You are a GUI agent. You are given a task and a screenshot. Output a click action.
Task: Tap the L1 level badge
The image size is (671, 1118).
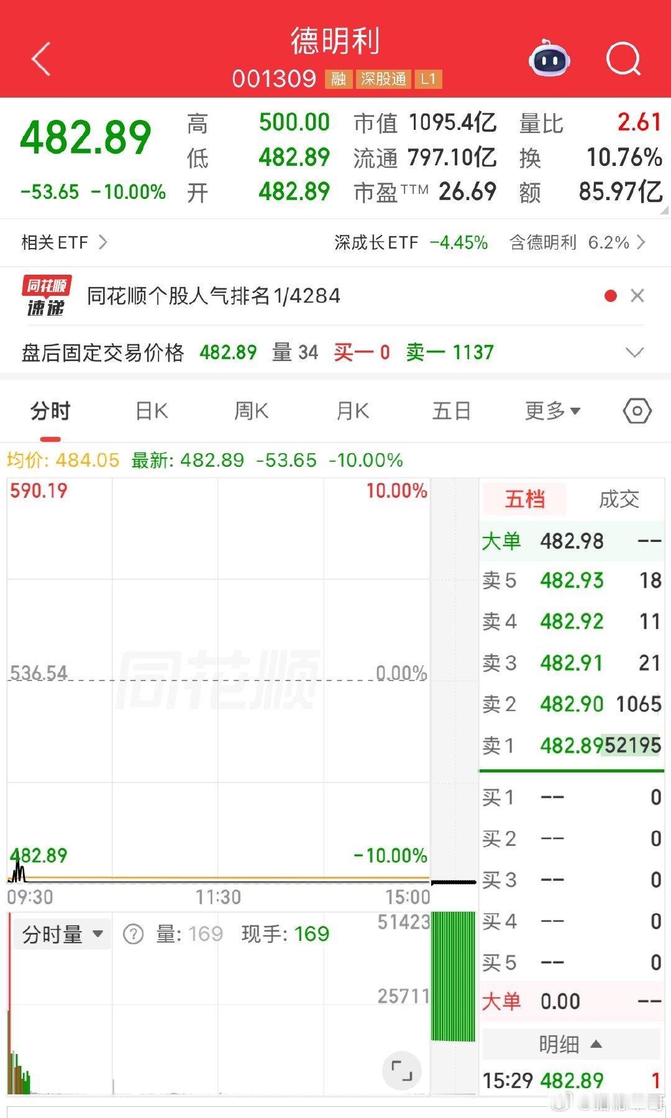click(x=428, y=79)
